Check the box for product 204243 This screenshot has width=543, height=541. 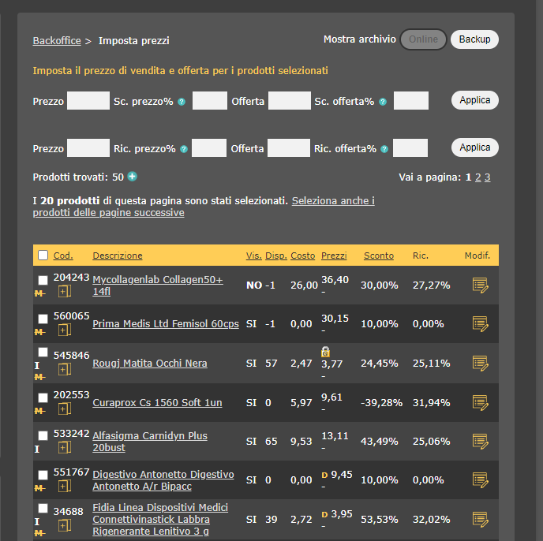(43, 280)
